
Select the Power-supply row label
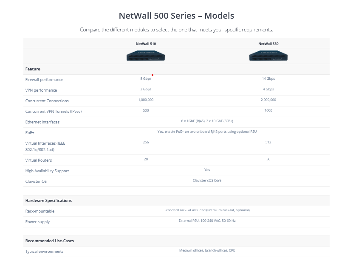coord(38,222)
